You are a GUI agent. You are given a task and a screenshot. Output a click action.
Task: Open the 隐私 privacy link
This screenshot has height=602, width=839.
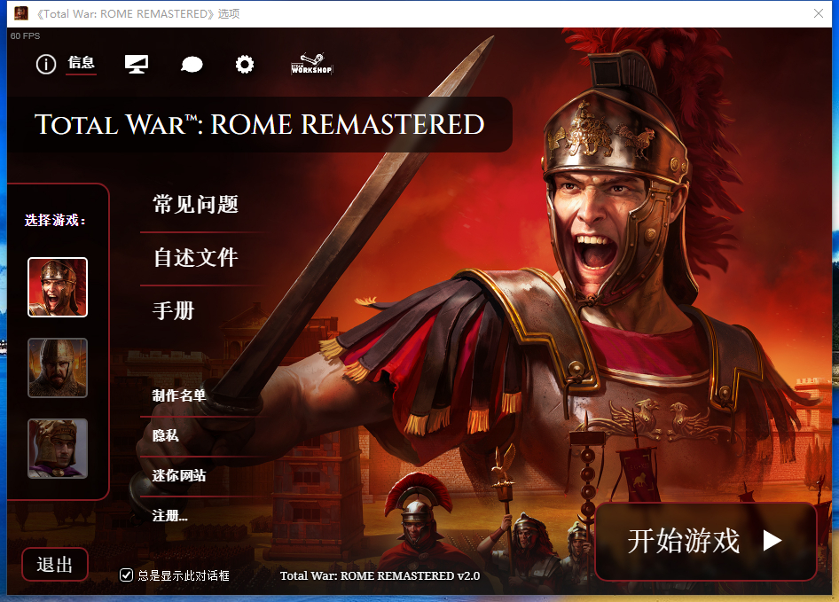165,435
